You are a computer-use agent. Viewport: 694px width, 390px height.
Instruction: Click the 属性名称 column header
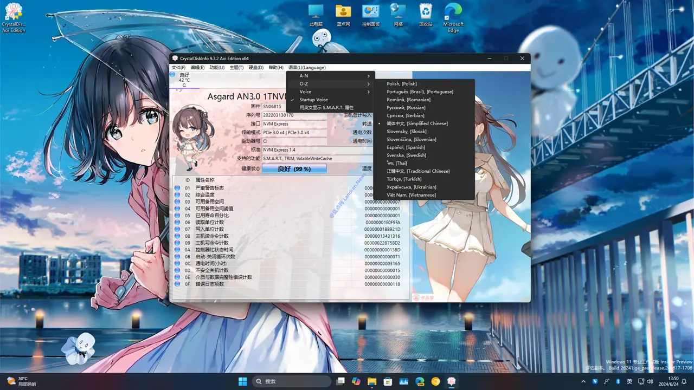tap(205, 180)
